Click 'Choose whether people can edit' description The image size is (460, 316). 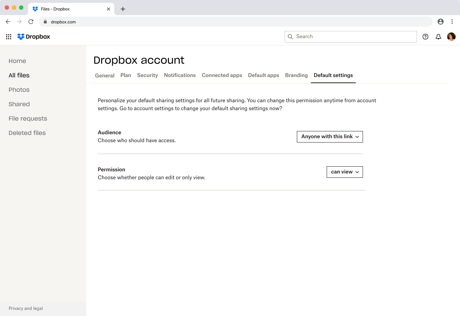coord(151,177)
